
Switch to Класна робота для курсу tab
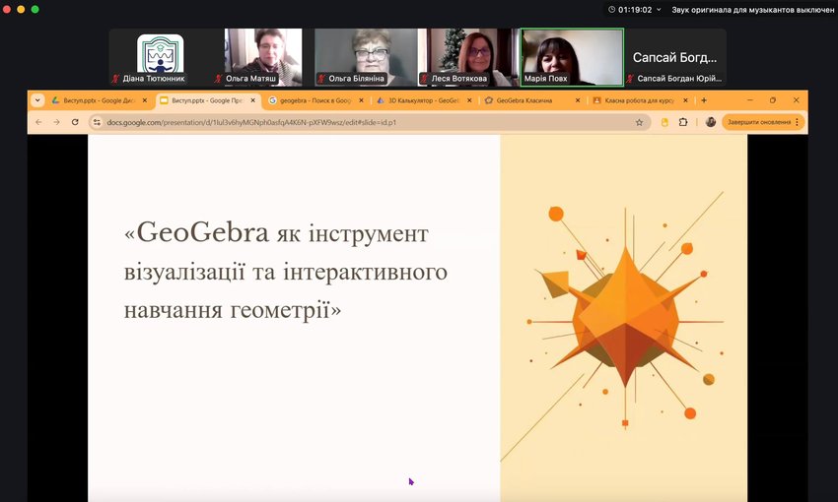[x=639, y=100]
